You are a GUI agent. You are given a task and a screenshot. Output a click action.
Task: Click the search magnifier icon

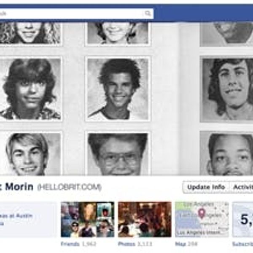tap(148, 13)
